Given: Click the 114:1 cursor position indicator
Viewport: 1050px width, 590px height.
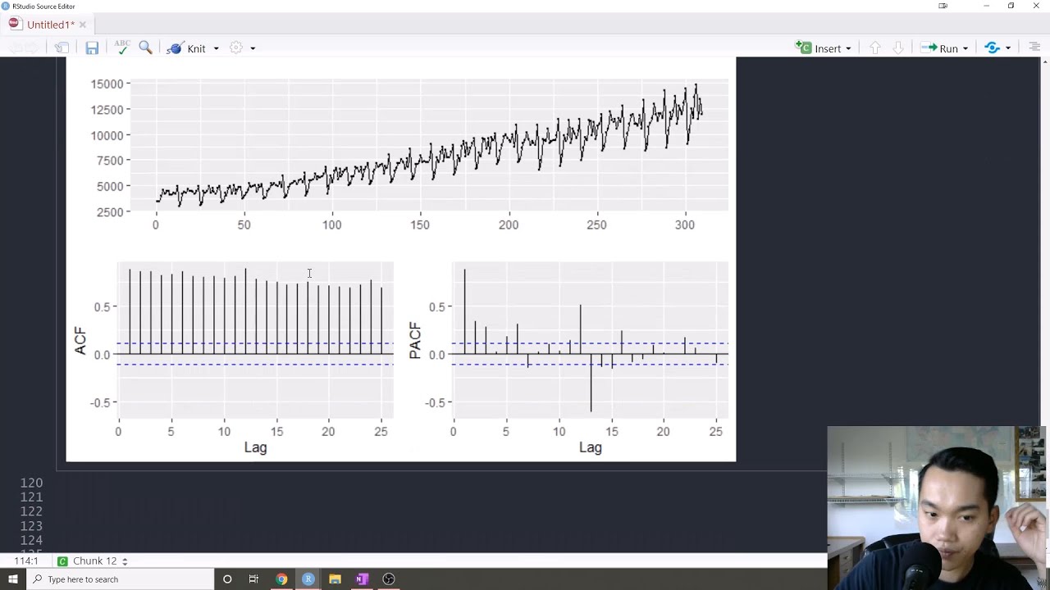Looking at the screenshot, I should (x=25, y=561).
